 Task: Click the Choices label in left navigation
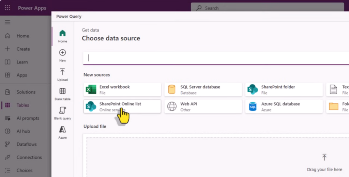25,170
